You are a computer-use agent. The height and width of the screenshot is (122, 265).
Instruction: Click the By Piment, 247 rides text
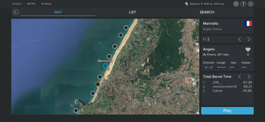[x=216, y=55]
